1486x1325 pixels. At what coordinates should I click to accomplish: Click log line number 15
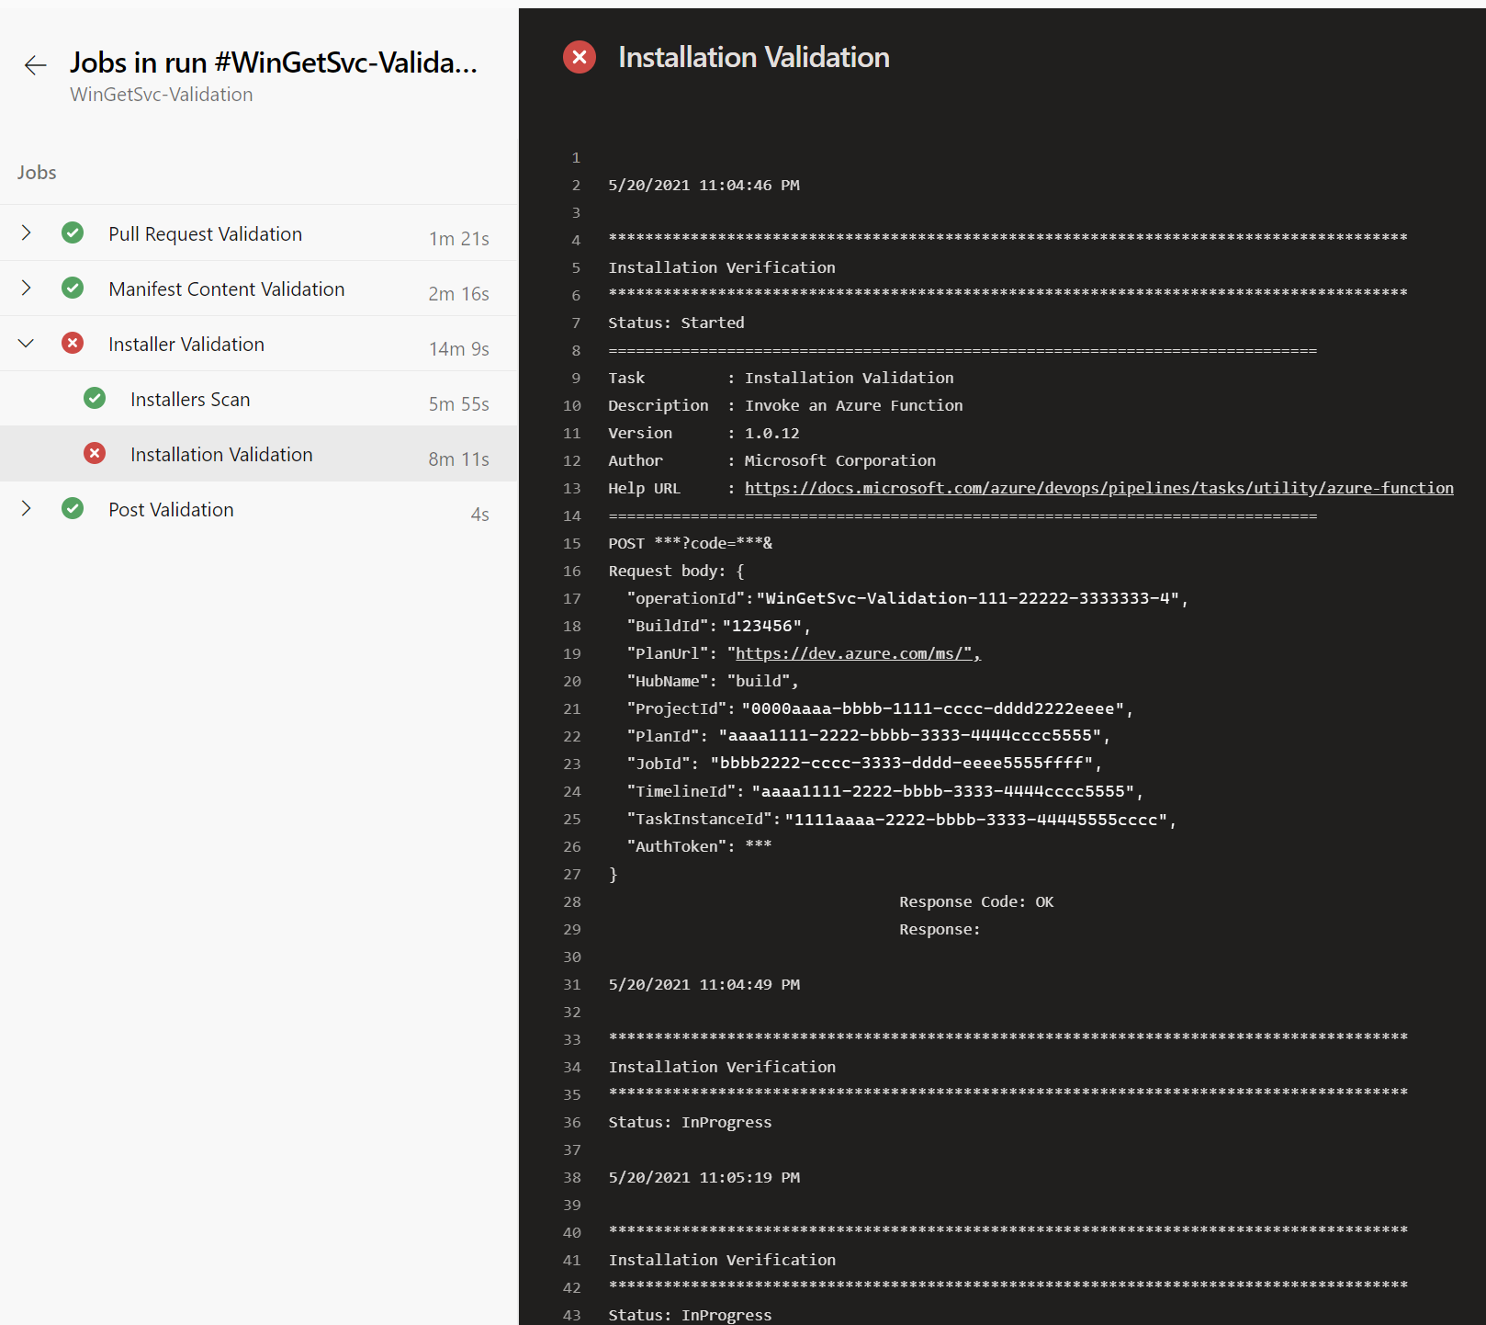573,543
